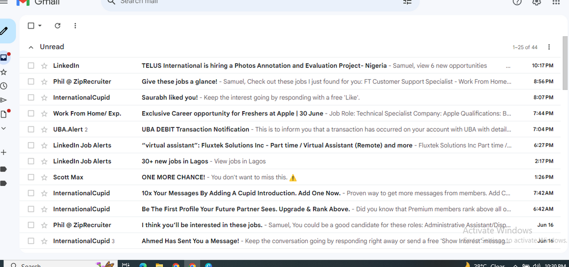569x267 pixels.
Task: Select the LinkedIn TELUS International email checkbox
Action: 31,66
